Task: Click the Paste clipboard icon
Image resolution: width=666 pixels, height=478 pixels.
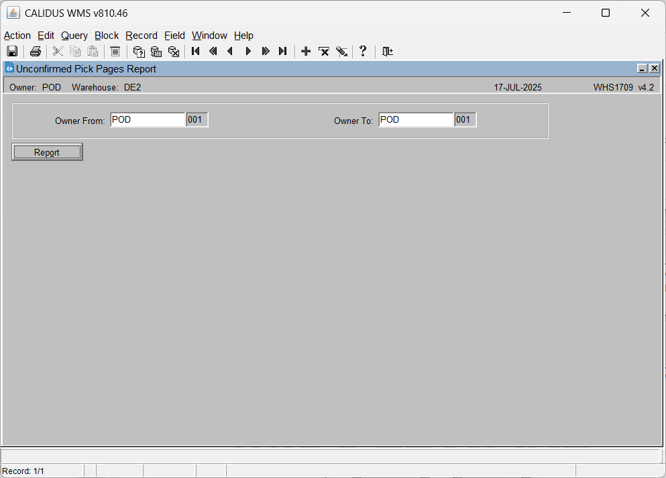Action: 93,52
